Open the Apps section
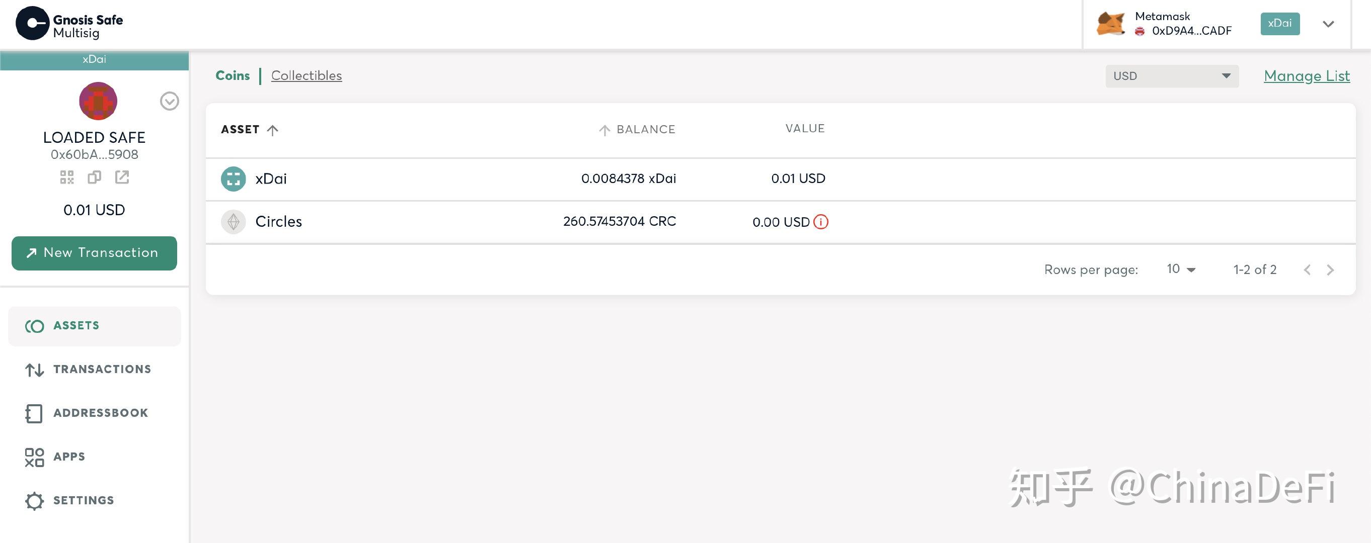The height and width of the screenshot is (543, 1371). coord(68,455)
